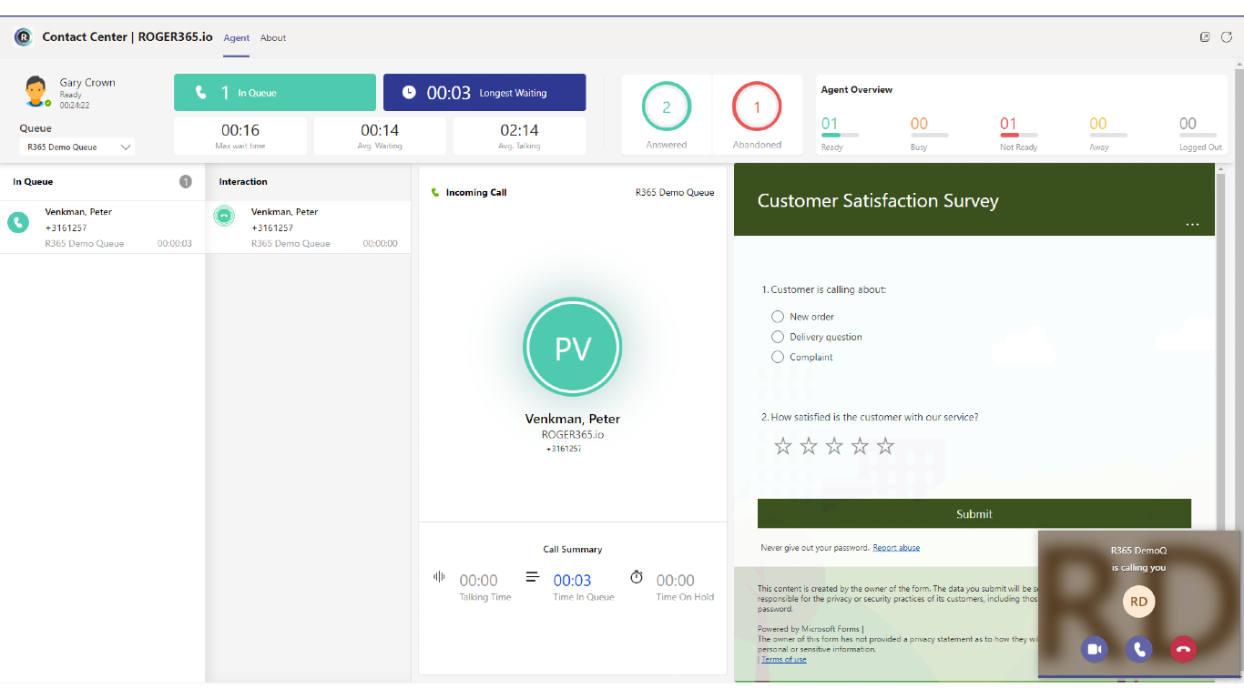The height and width of the screenshot is (699, 1244).
Task: Rate satisfaction one star
Action: click(783, 446)
